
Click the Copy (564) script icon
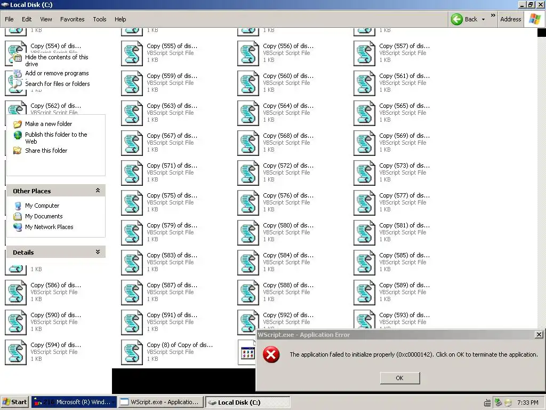pyautogui.click(x=248, y=113)
